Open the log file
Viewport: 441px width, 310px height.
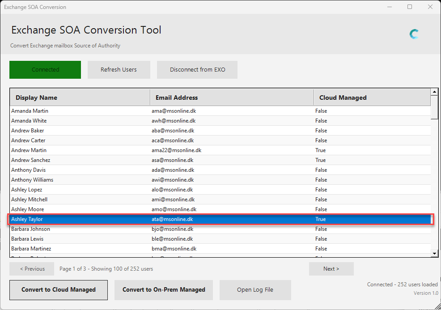click(x=255, y=290)
